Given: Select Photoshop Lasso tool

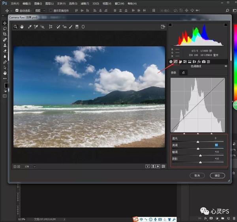Looking at the screenshot, I should pyautogui.click(x=5, y=28).
